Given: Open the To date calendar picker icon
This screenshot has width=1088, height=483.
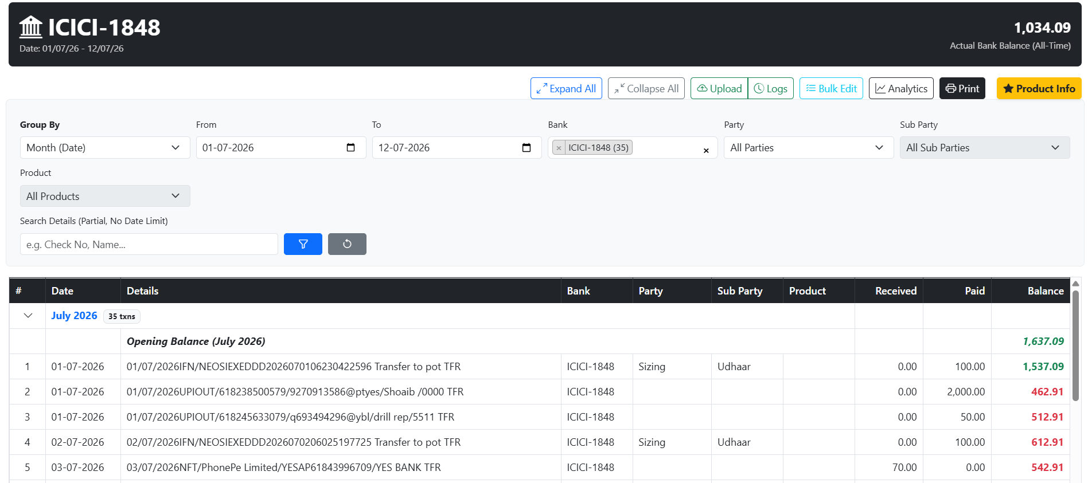Looking at the screenshot, I should point(527,148).
